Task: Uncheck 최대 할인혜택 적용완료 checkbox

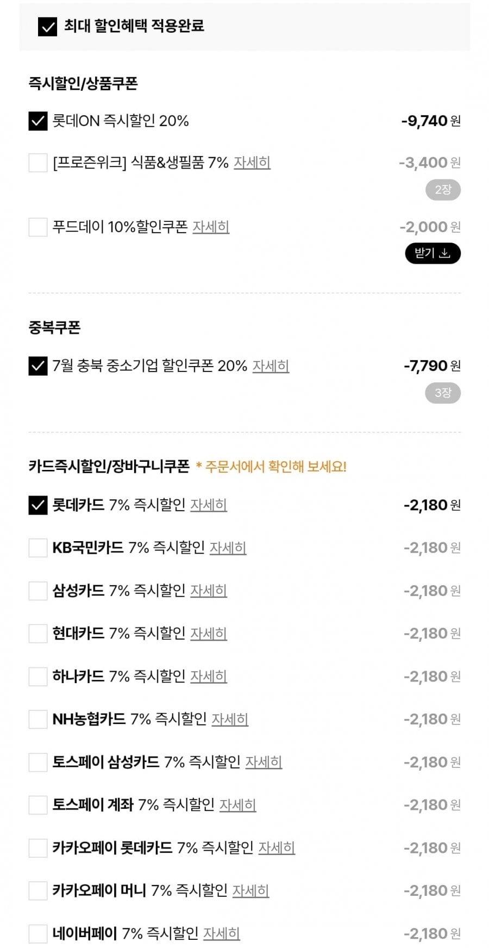Action: (x=47, y=26)
